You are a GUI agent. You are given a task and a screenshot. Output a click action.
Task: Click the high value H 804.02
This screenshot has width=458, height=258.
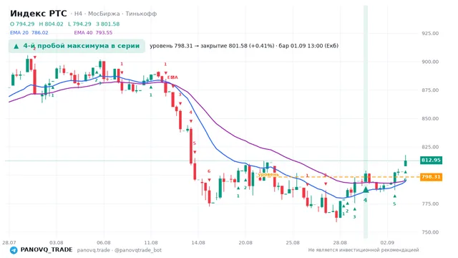(x=51, y=24)
